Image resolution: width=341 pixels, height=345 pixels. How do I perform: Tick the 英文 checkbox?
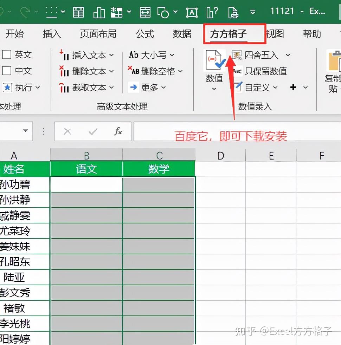click(7, 54)
